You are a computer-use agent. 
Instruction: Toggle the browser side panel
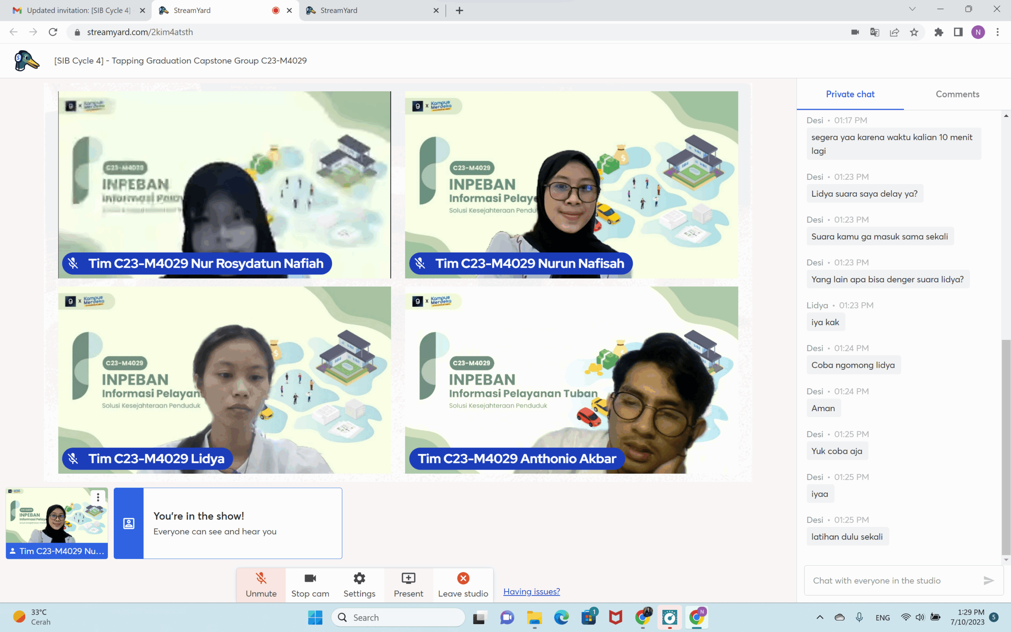click(x=958, y=32)
